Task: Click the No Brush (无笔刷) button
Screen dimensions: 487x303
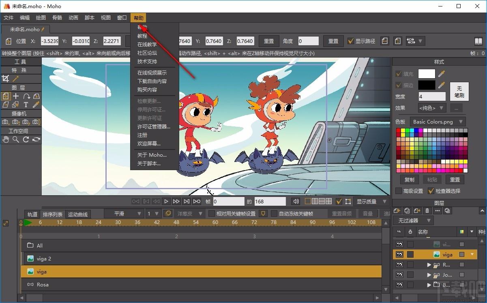Action: point(459,92)
